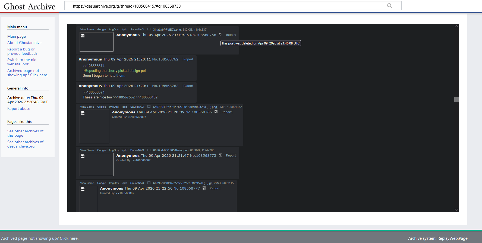Click Google image search for post 108568773
The height and width of the screenshot is (243, 482).
pos(102,150)
